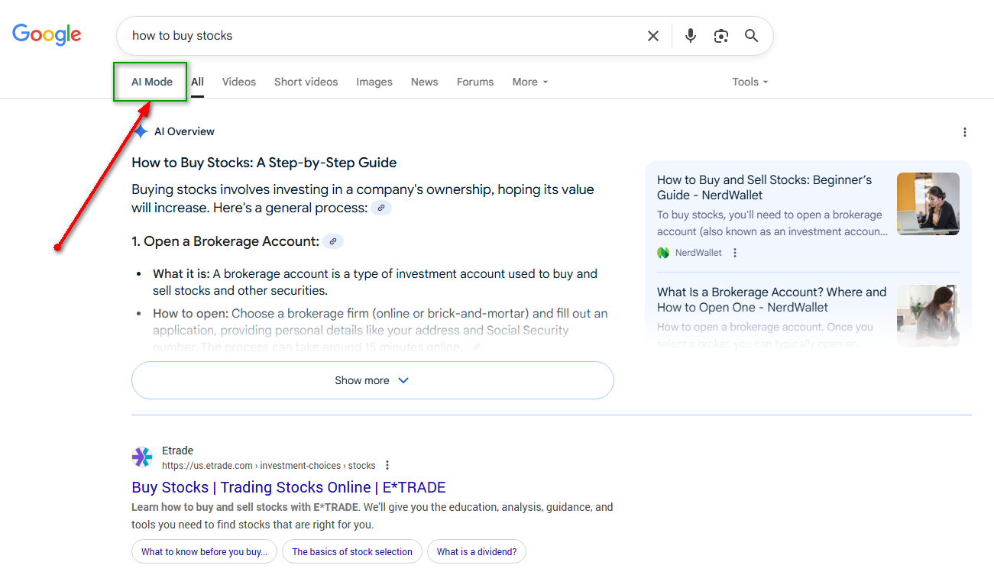Screen dimensions: 994x575
Task: Select the All results tab
Action: [x=197, y=82]
